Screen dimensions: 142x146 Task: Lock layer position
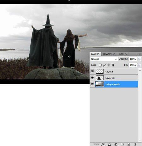[x=109, y=65]
